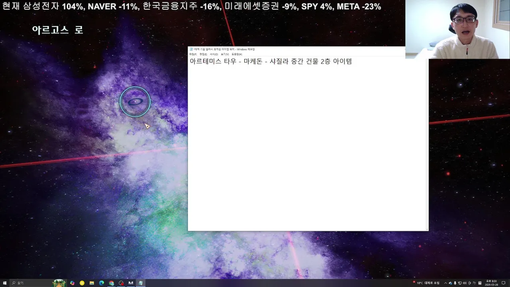510x287 pixels.
Task: Click the display/projection tray icon
Action: [469, 283]
